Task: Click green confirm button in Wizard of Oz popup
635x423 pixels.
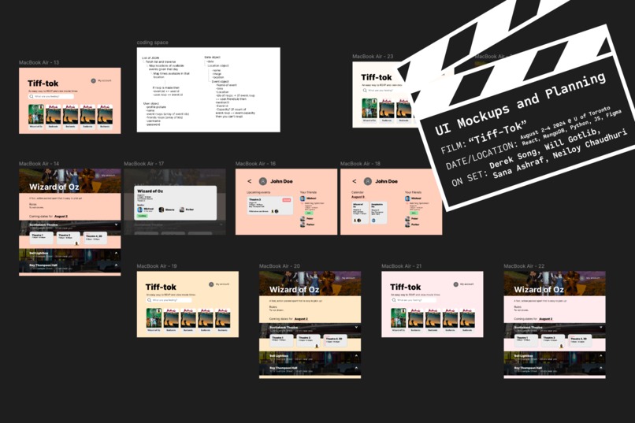Action: (x=142, y=216)
